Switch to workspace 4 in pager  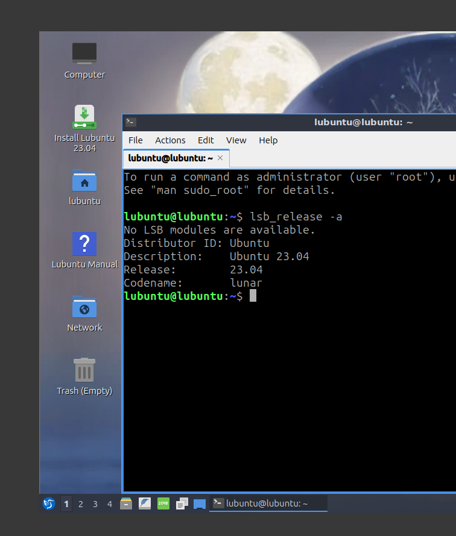tap(110, 504)
